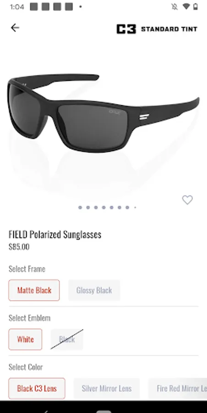Screen dimensions: 207x413
Task: Choose the crossed-out Black emblem option
Action: click(x=67, y=339)
